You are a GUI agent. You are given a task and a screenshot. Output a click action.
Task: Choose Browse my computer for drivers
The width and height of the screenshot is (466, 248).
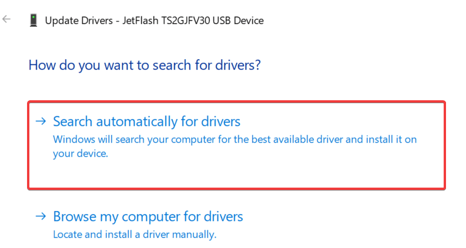pyautogui.click(x=147, y=216)
